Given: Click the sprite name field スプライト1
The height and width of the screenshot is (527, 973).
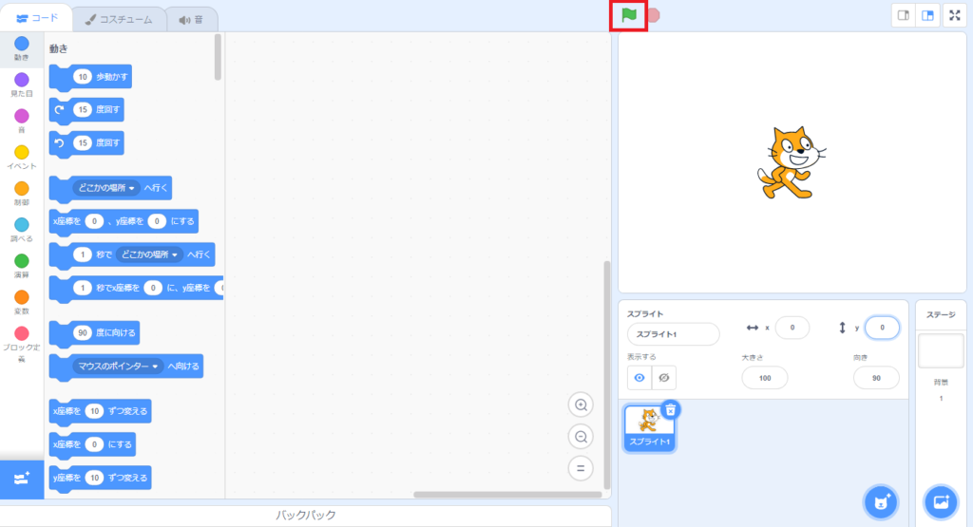Looking at the screenshot, I should [x=674, y=334].
